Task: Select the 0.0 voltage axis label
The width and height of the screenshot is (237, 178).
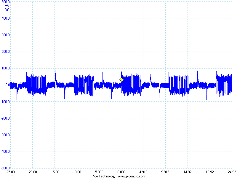Action: 8,85
